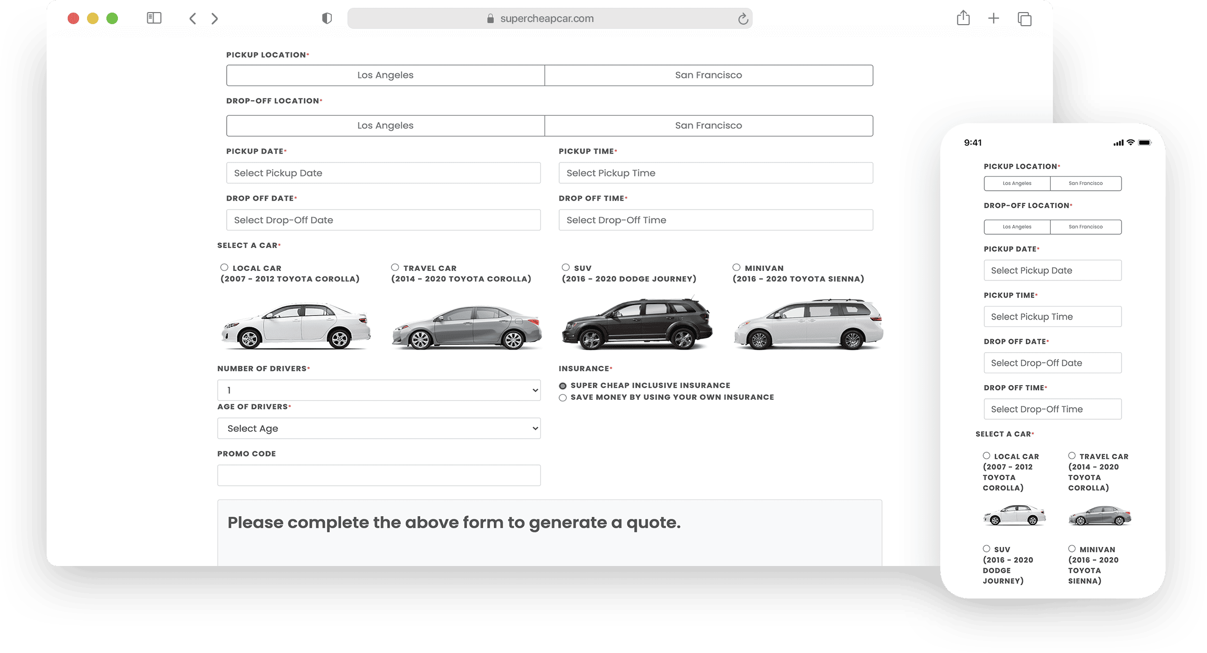Choose San Francisco pickup in the mobile preview
The image size is (1207, 653).
pyautogui.click(x=1085, y=183)
